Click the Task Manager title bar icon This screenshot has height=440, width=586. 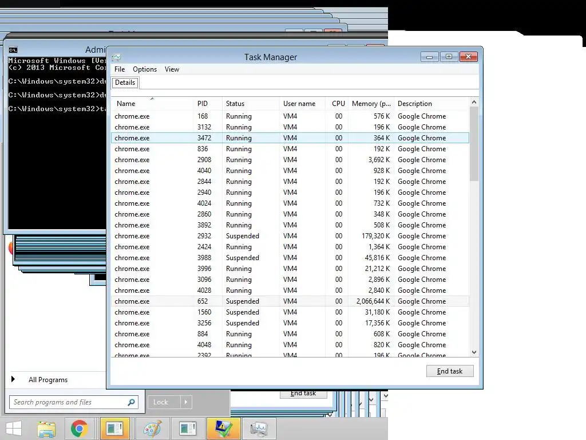click(x=116, y=57)
